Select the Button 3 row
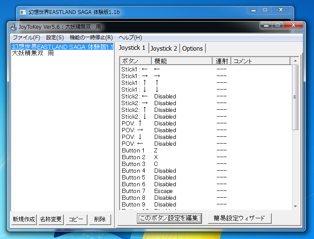The image size is (314, 239). (x=206, y=164)
